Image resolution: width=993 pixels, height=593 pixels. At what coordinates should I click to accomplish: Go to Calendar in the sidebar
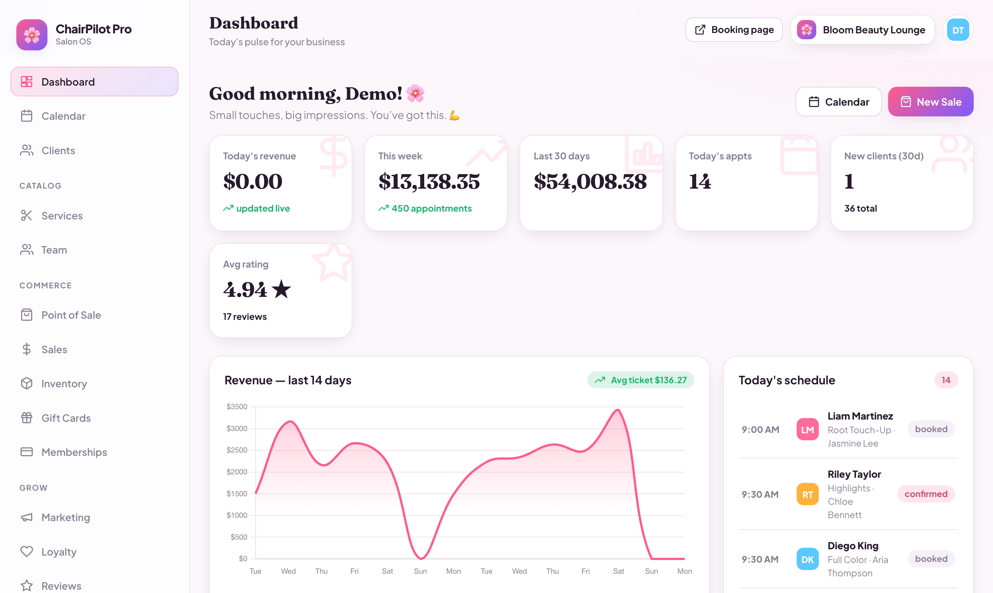94,116
